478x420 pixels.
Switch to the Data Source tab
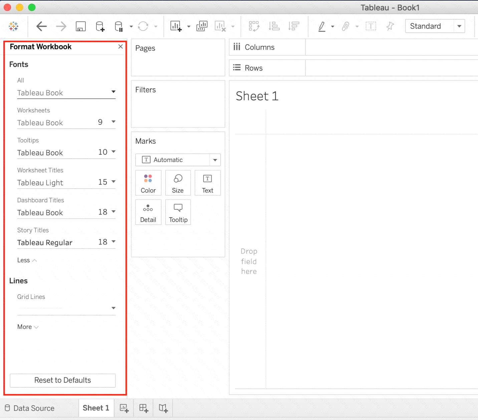[30, 408]
